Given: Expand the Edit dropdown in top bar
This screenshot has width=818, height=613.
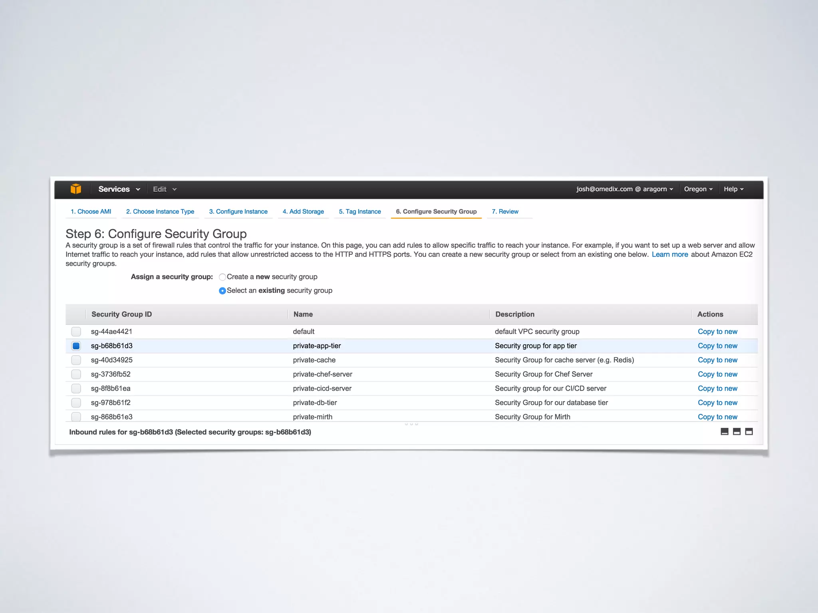Looking at the screenshot, I should click(x=164, y=189).
